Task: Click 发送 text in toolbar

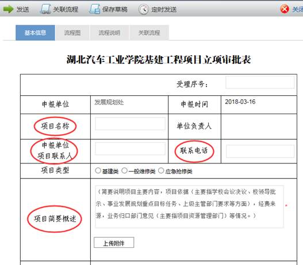Action: click(x=23, y=9)
